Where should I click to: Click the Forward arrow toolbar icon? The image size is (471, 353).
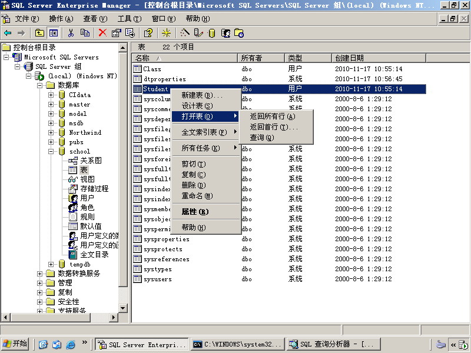tap(21, 33)
